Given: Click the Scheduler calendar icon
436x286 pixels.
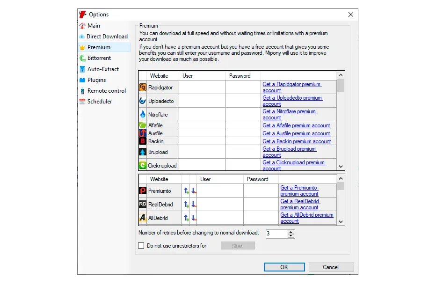Looking at the screenshot, I should (x=82, y=102).
